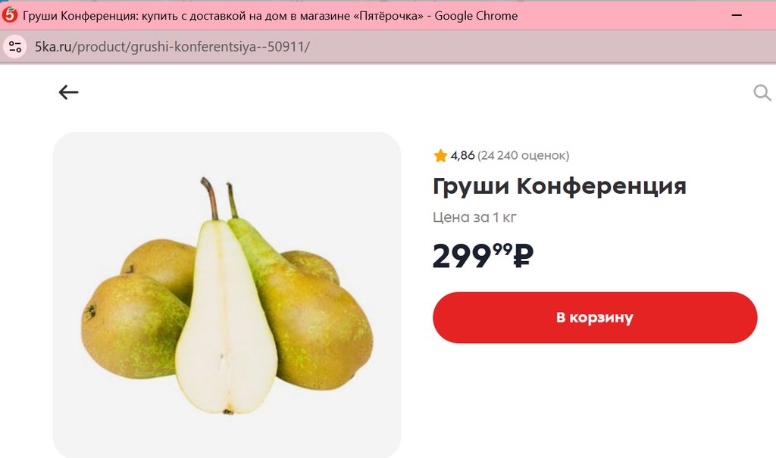Click the 4,86 rating value

pos(463,155)
